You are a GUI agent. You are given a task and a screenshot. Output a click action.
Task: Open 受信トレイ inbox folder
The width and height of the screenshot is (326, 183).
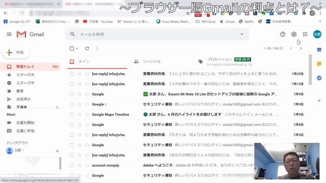tap(31, 67)
